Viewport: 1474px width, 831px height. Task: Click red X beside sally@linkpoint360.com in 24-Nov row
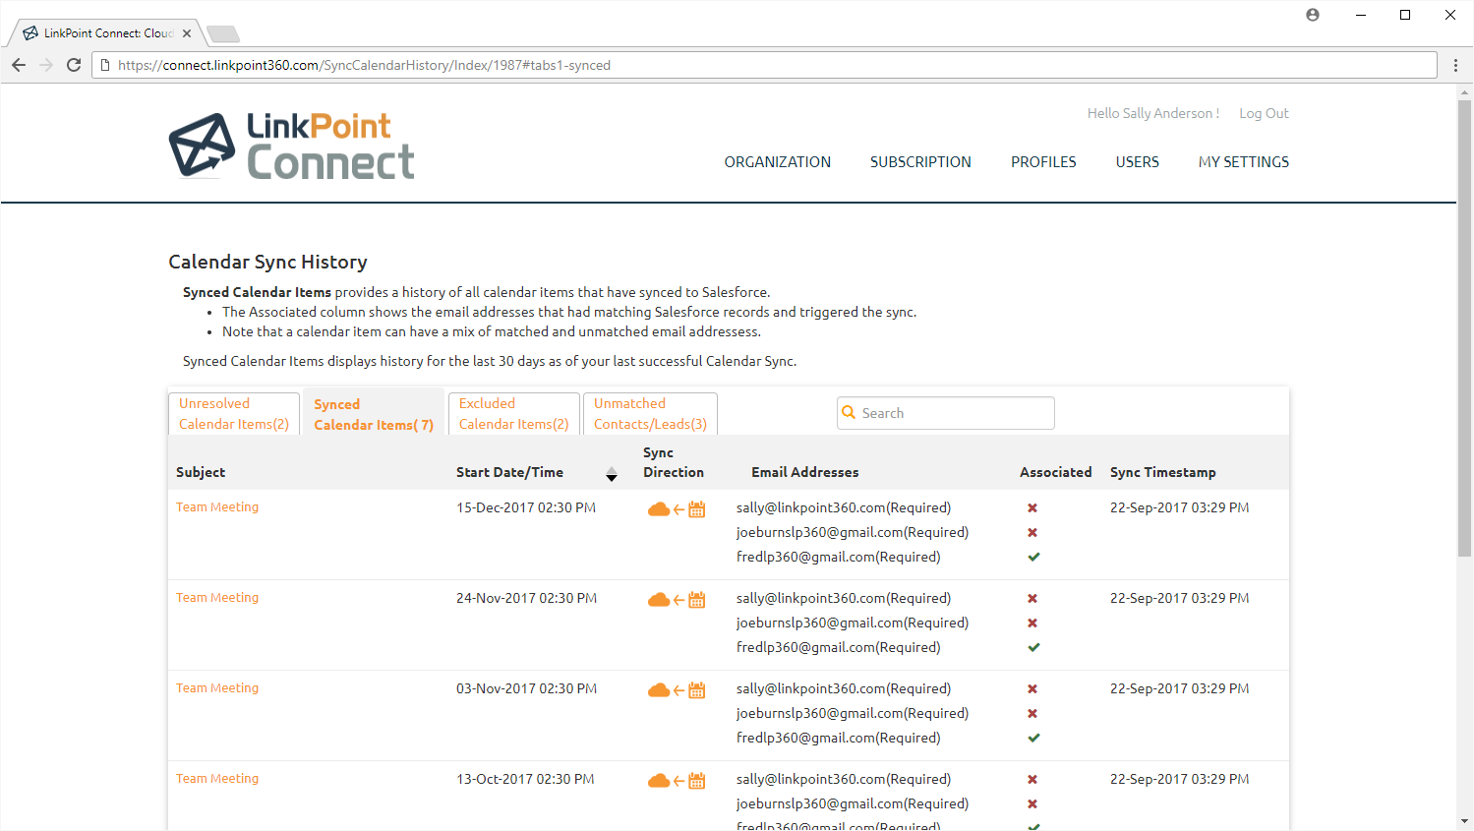pos(1032,599)
